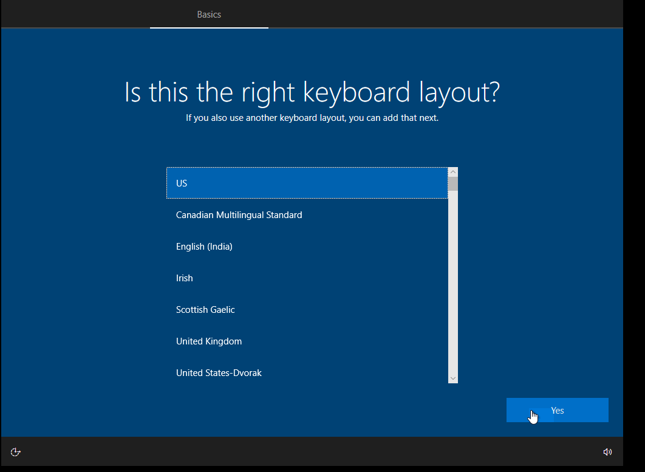Pick the Irish keyboard layout
The width and height of the screenshot is (645, 472).
point(307,278)
